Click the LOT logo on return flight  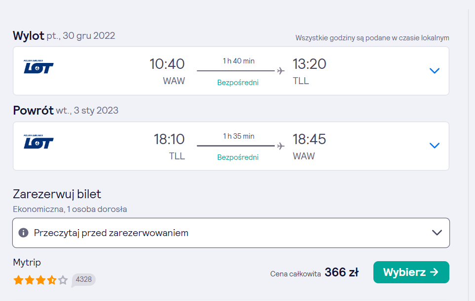click(38, 142)
